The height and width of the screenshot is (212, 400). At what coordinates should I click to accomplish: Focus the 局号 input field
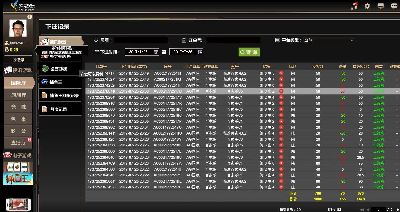coord(141,40)
